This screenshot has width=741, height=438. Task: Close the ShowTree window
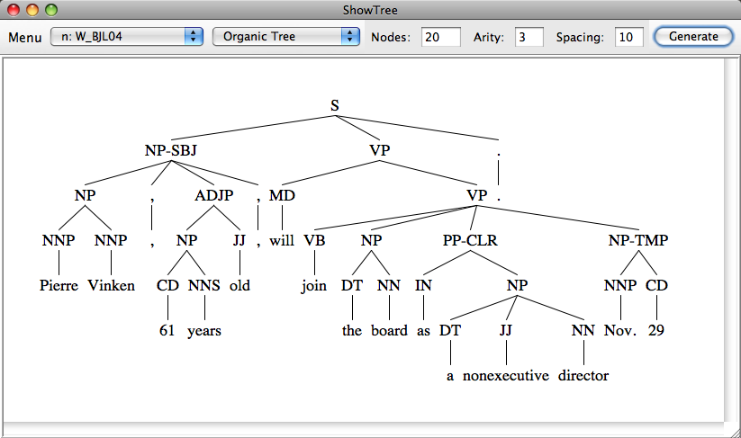14,9
